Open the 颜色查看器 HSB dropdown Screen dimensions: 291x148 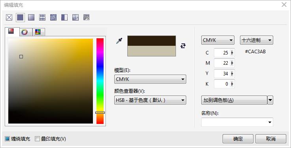click(150, 100)
